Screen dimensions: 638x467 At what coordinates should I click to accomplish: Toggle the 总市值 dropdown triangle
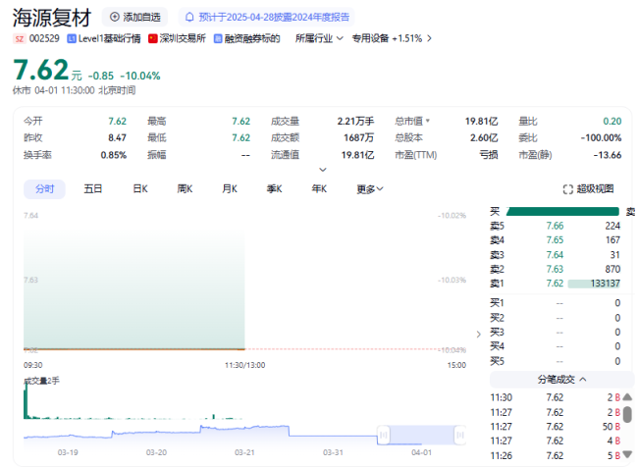[x=428, y=121]
